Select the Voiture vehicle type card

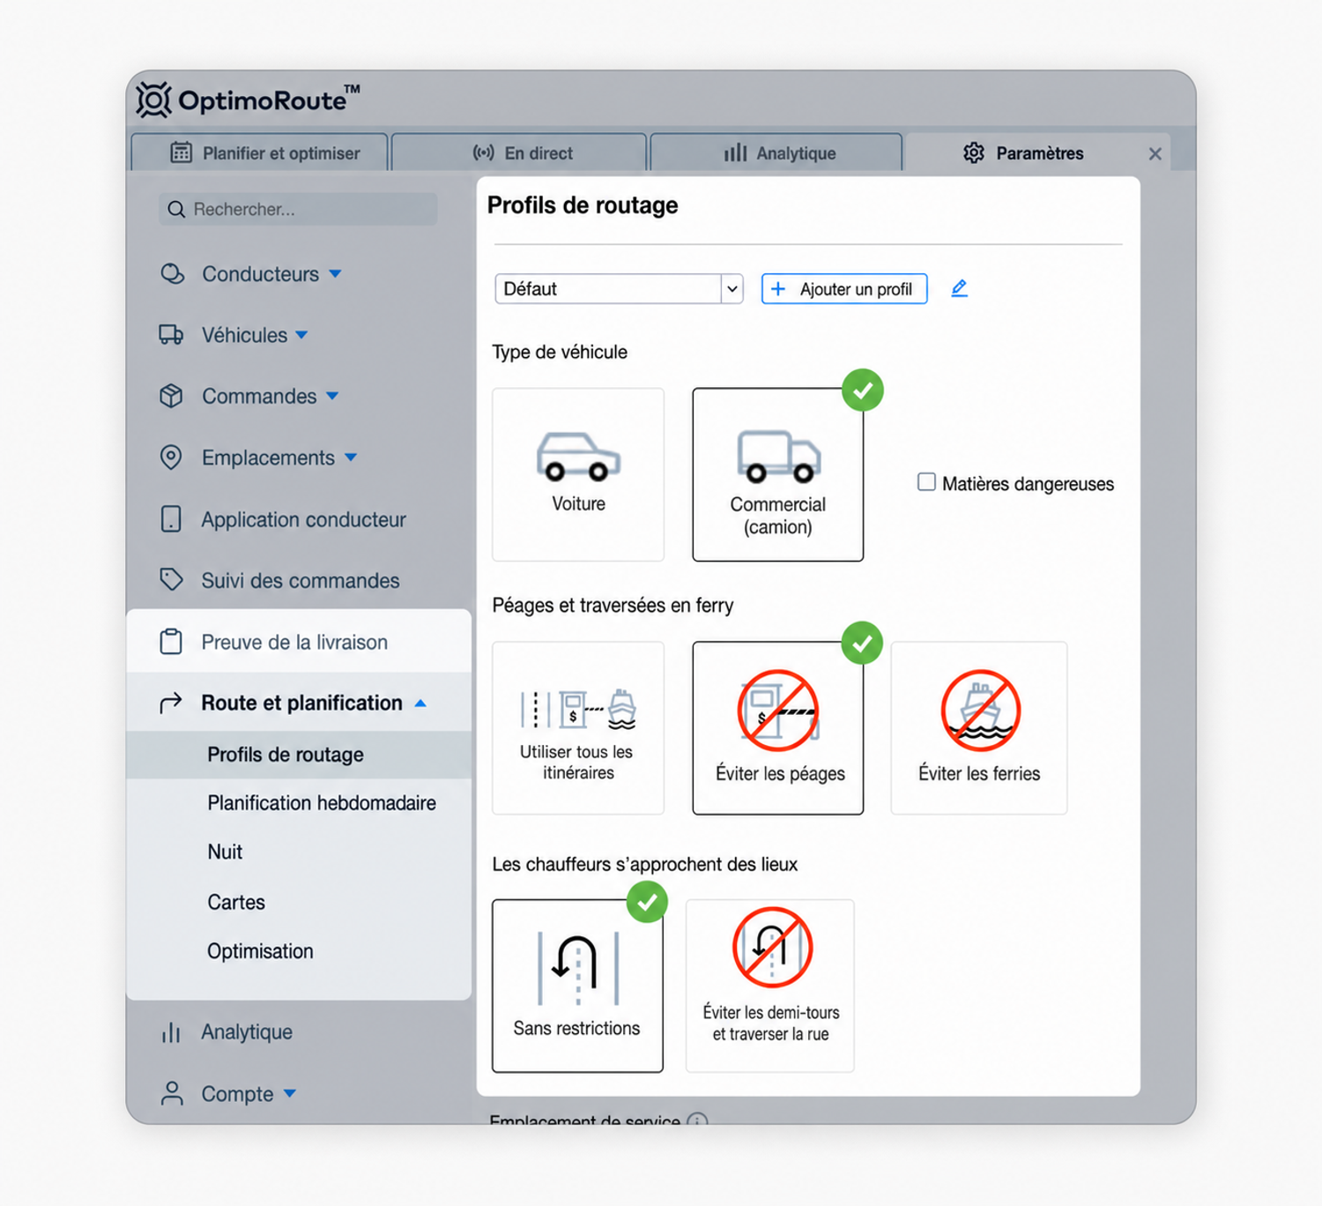click(578, 474)
